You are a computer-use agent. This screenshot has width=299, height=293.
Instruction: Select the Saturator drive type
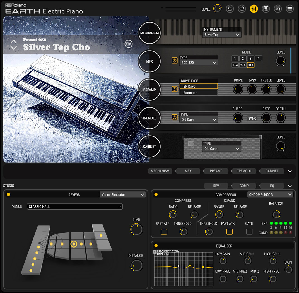click(x=199, y=93)
